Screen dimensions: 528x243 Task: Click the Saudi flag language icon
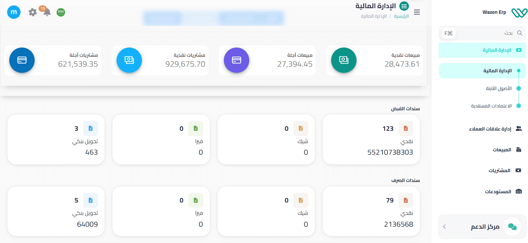tap(61, 12)
